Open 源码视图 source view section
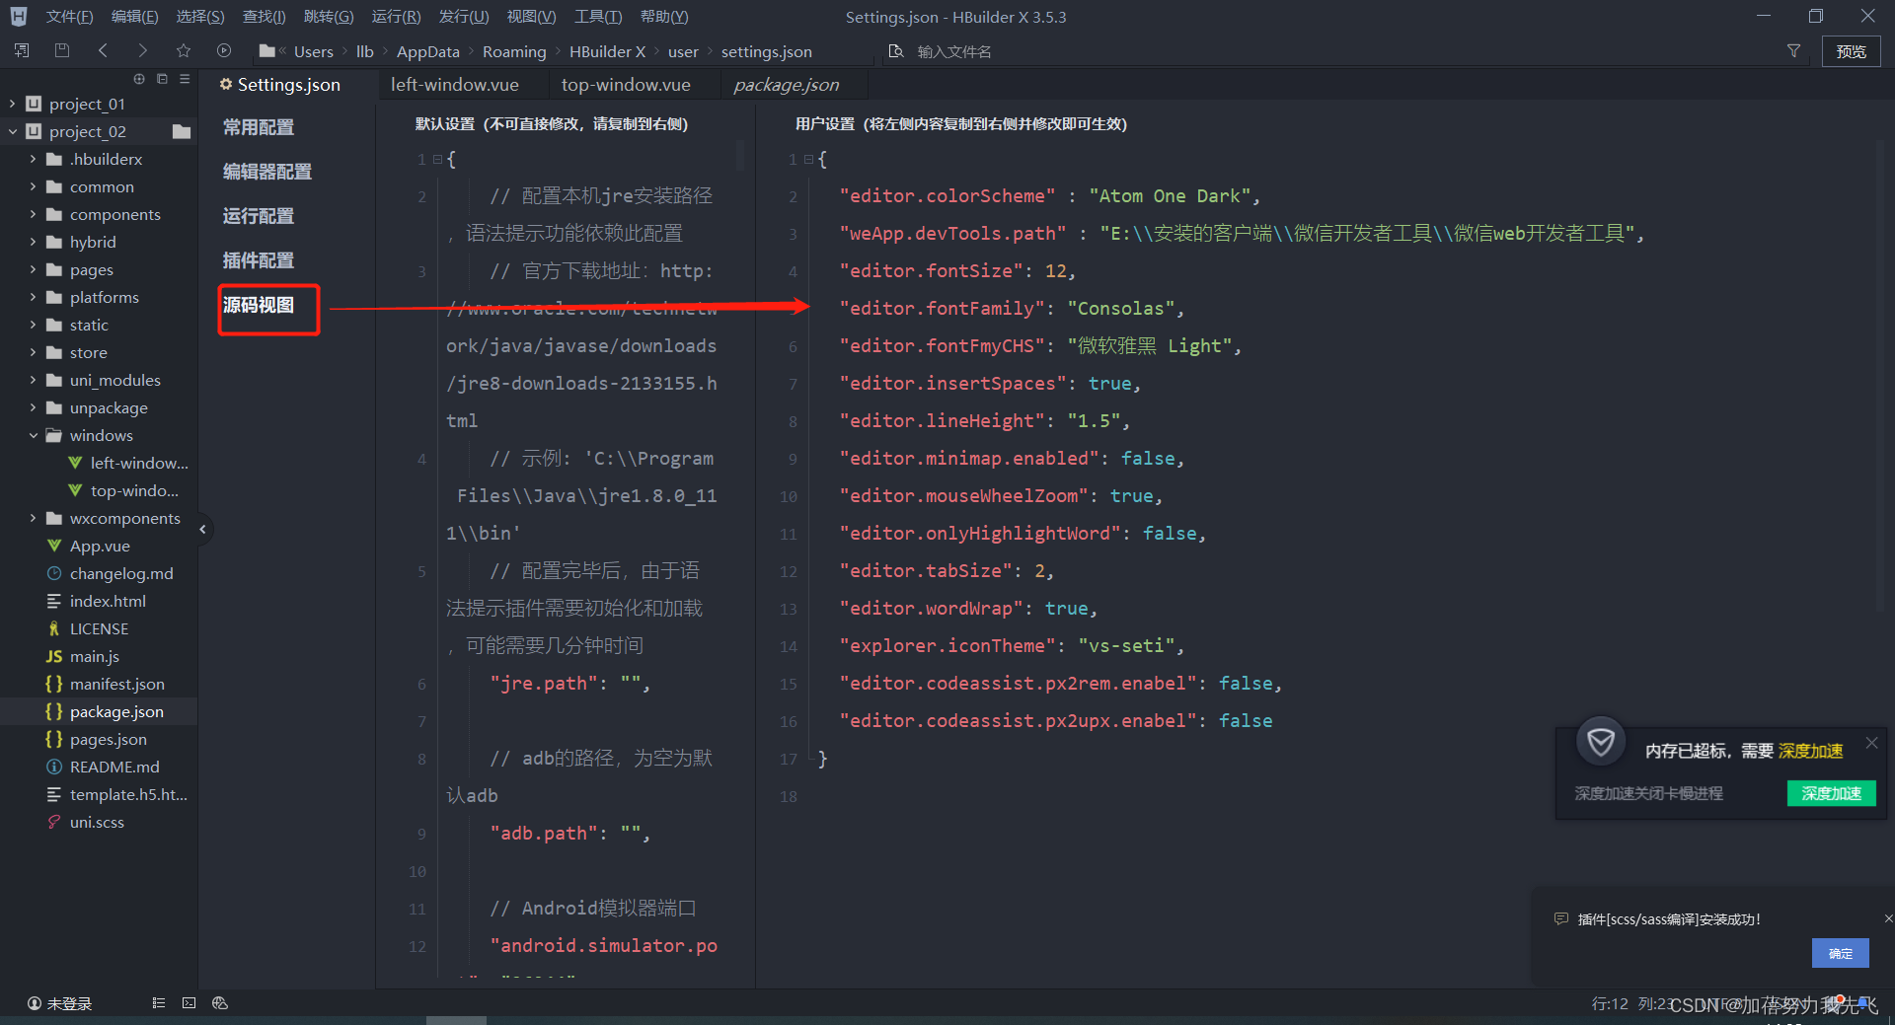This screenshot has width=1895, height=1025. click(x=259, y=305)
